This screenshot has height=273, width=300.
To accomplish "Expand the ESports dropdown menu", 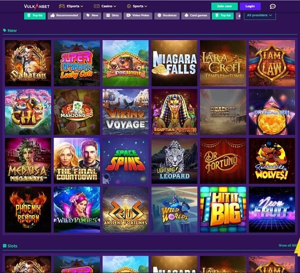I will click(71, 6).
